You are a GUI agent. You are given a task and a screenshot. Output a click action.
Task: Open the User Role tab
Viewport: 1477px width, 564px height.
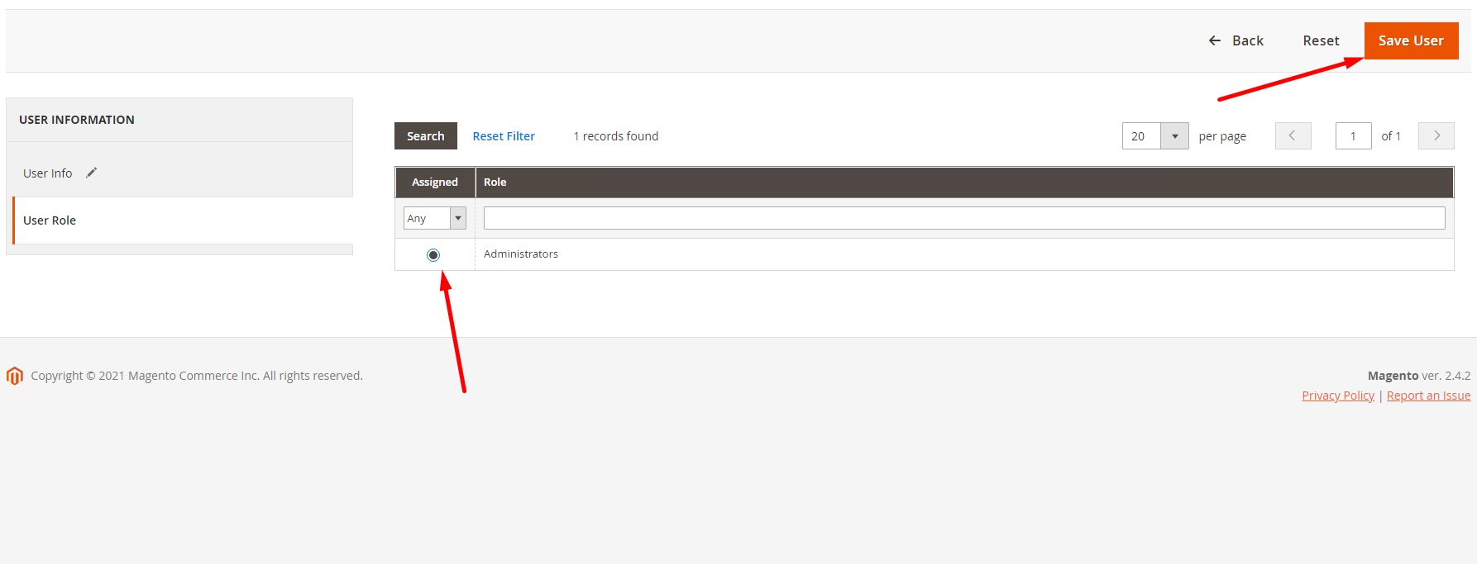coord(183,220)
